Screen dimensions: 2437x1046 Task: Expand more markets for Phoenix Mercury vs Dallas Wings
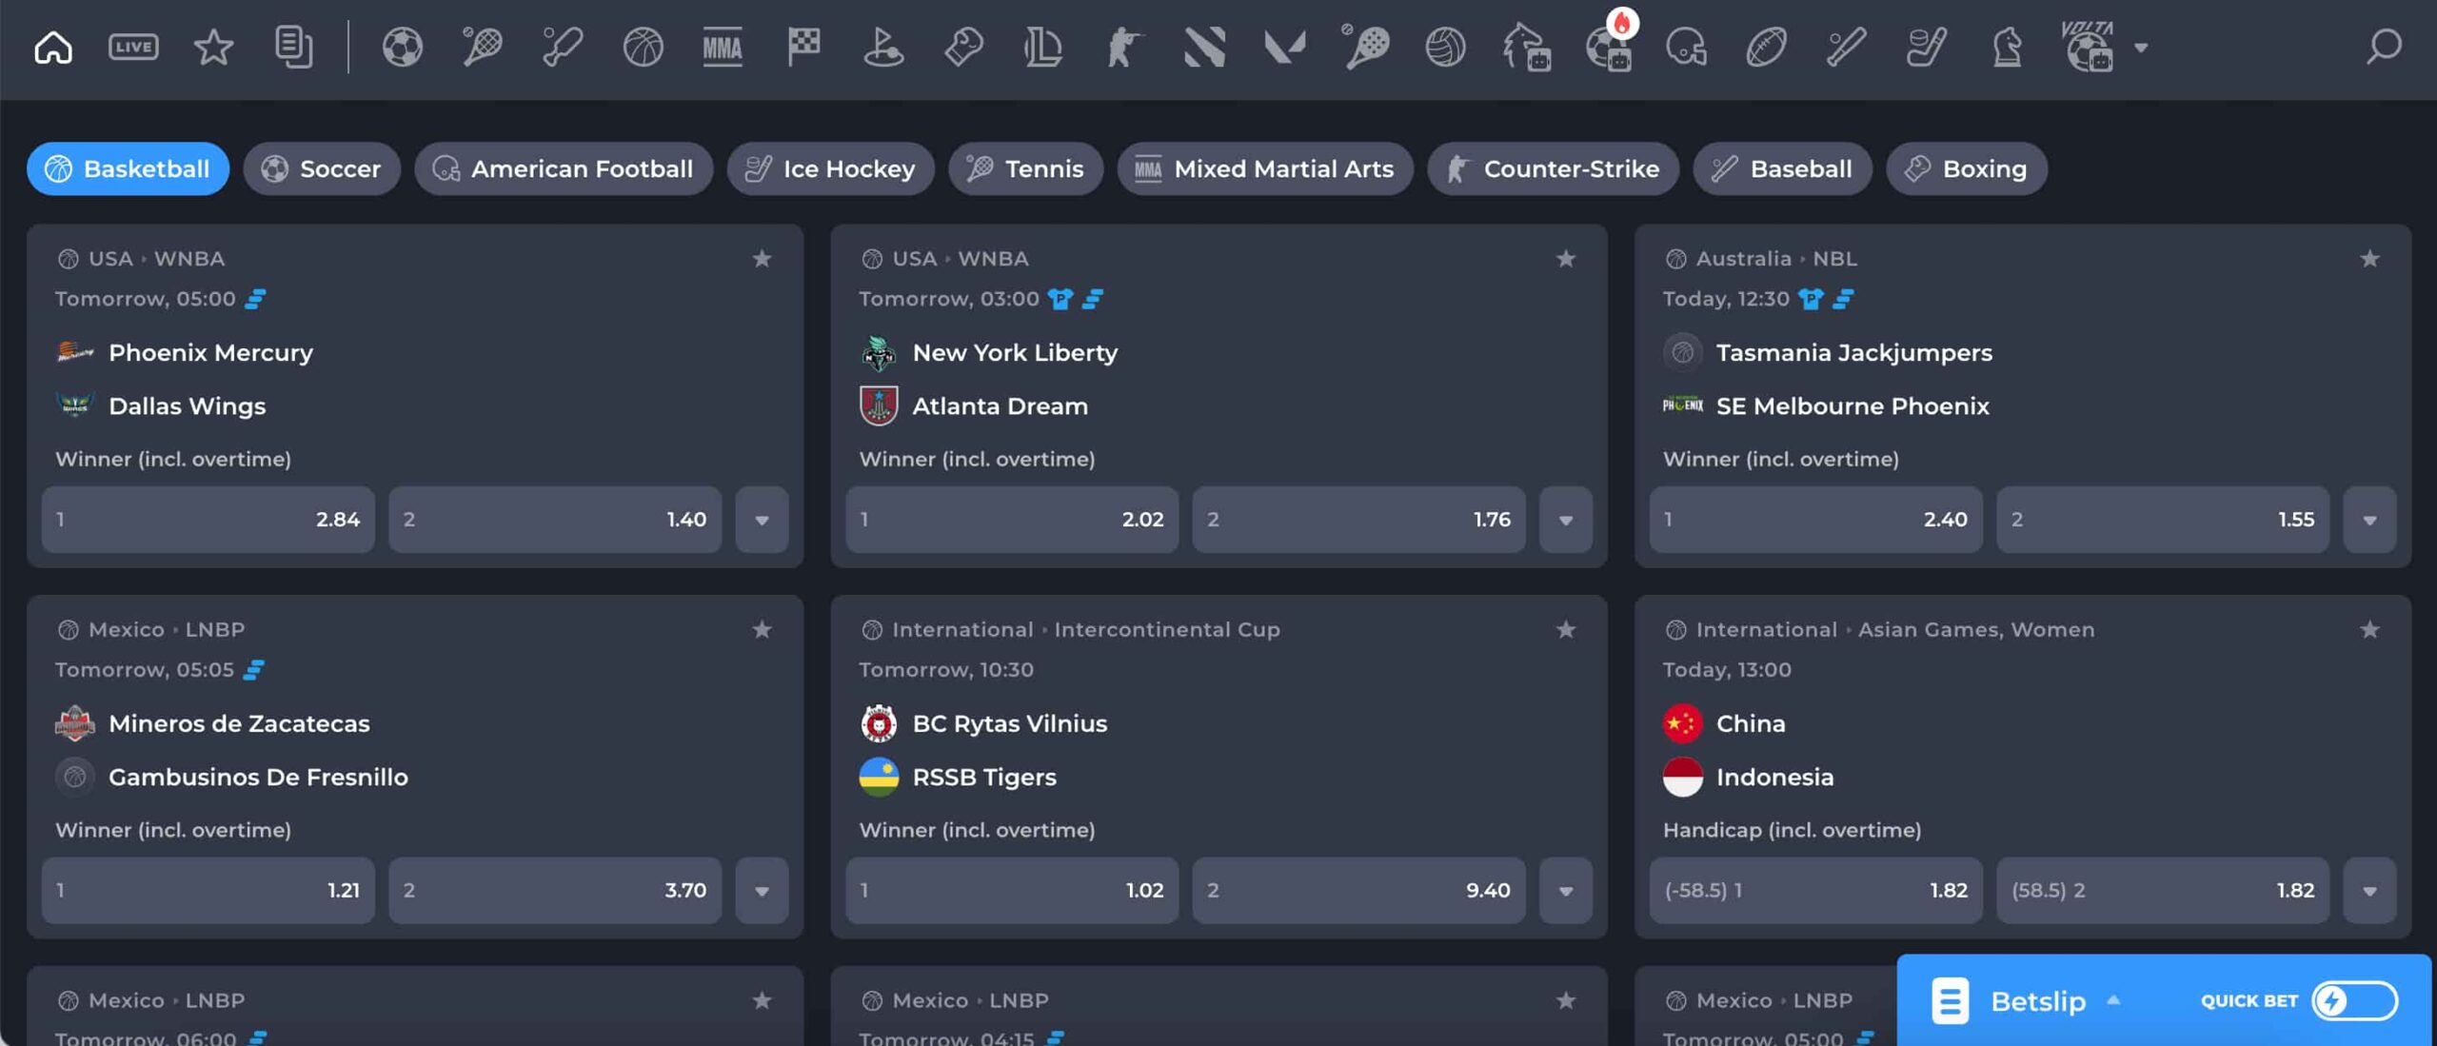click(x=762, y=520)
